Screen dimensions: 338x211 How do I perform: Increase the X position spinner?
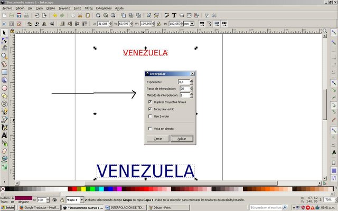110,22
